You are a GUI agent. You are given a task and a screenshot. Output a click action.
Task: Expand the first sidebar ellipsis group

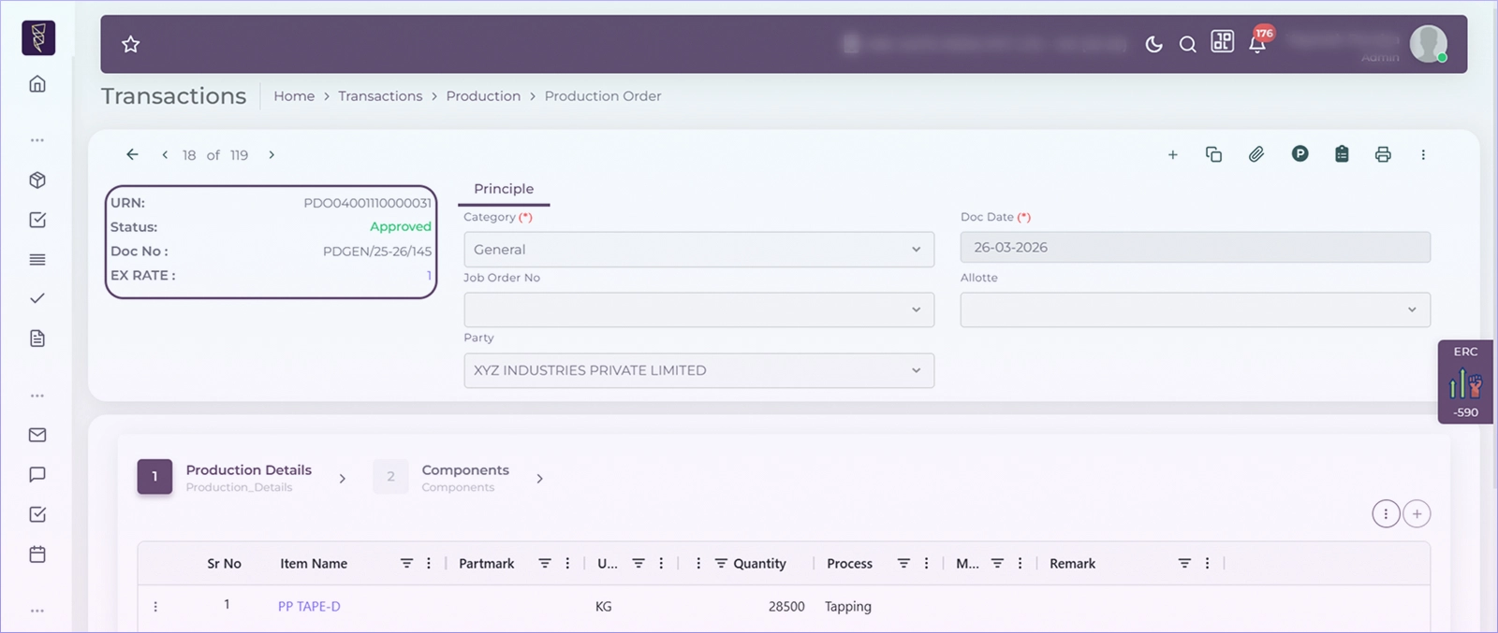pos(37,140)
